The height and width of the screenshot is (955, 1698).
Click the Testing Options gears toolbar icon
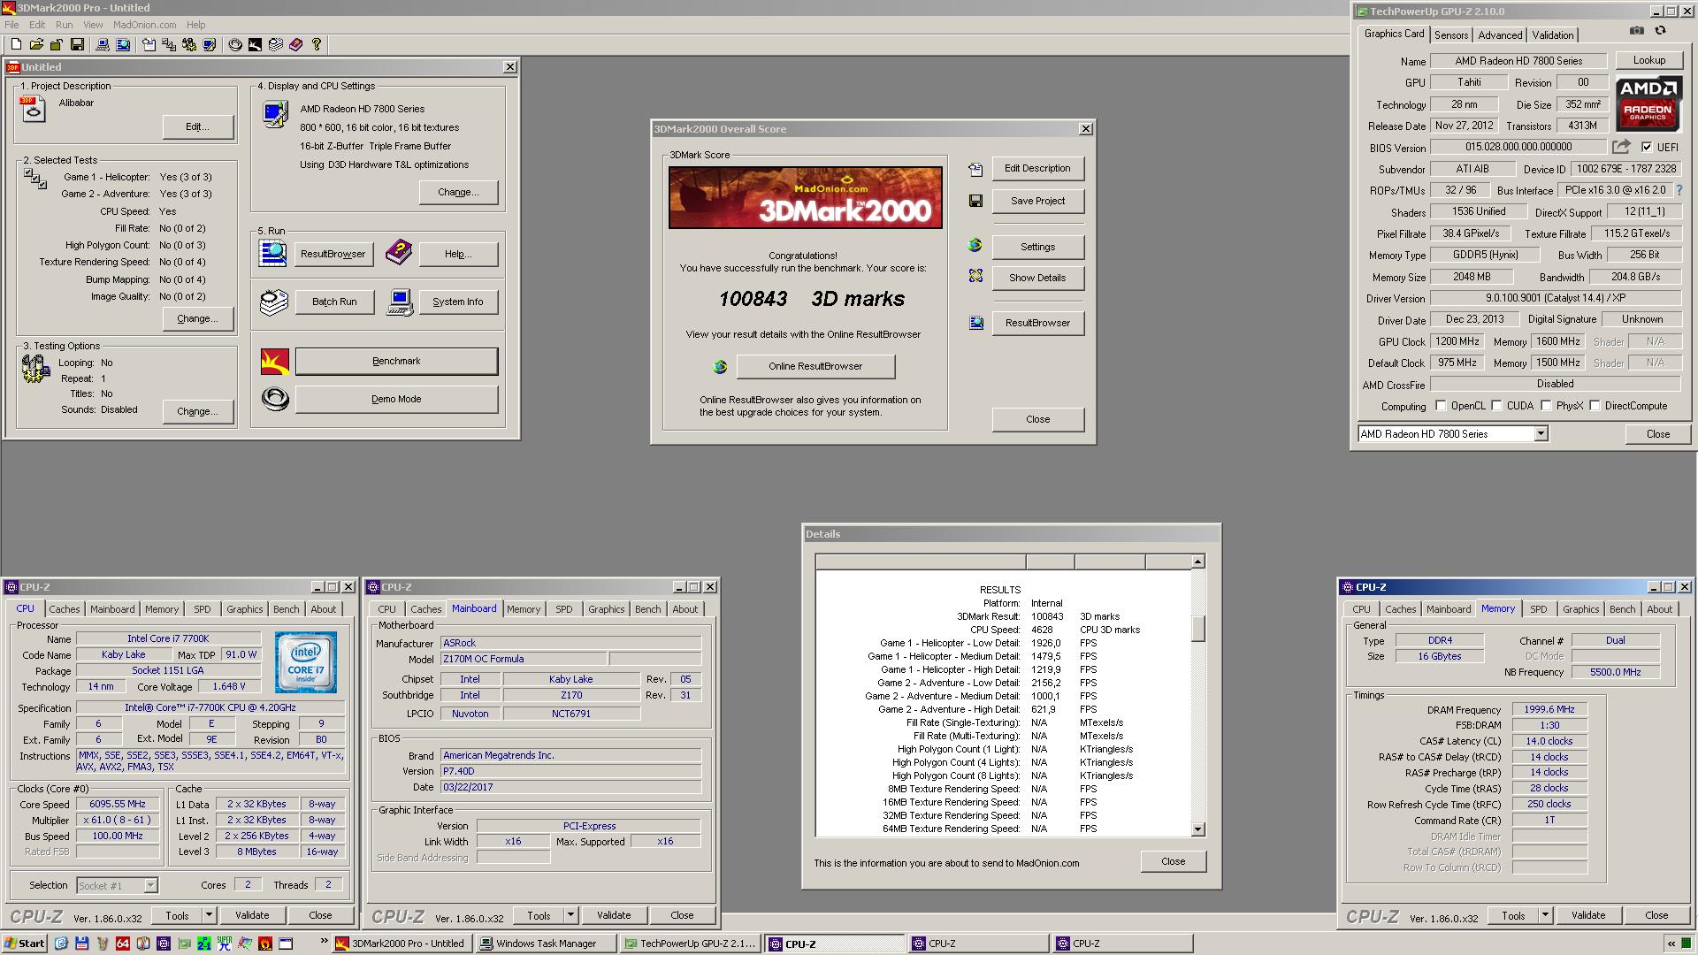[189, 44]
